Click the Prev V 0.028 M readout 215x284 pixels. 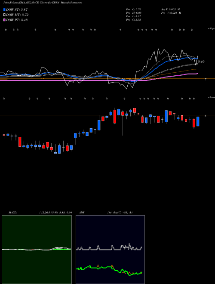coord(171,13)
